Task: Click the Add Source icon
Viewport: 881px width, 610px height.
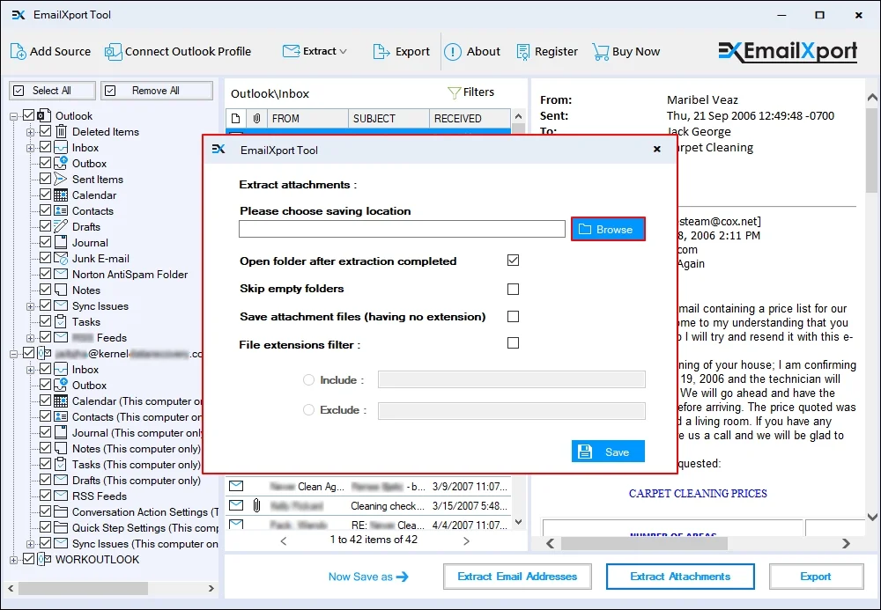Action: [17, 51]
